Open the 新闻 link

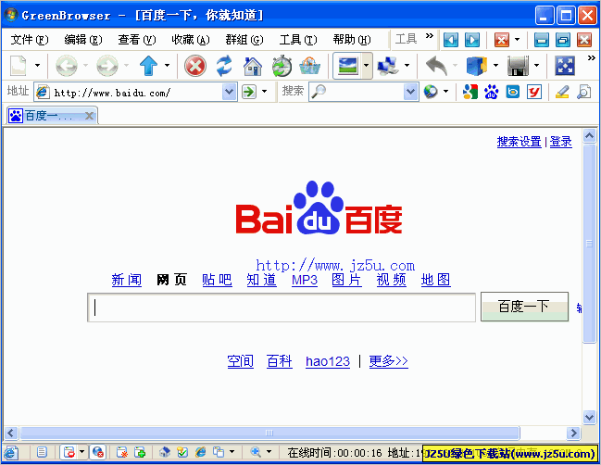127,280
